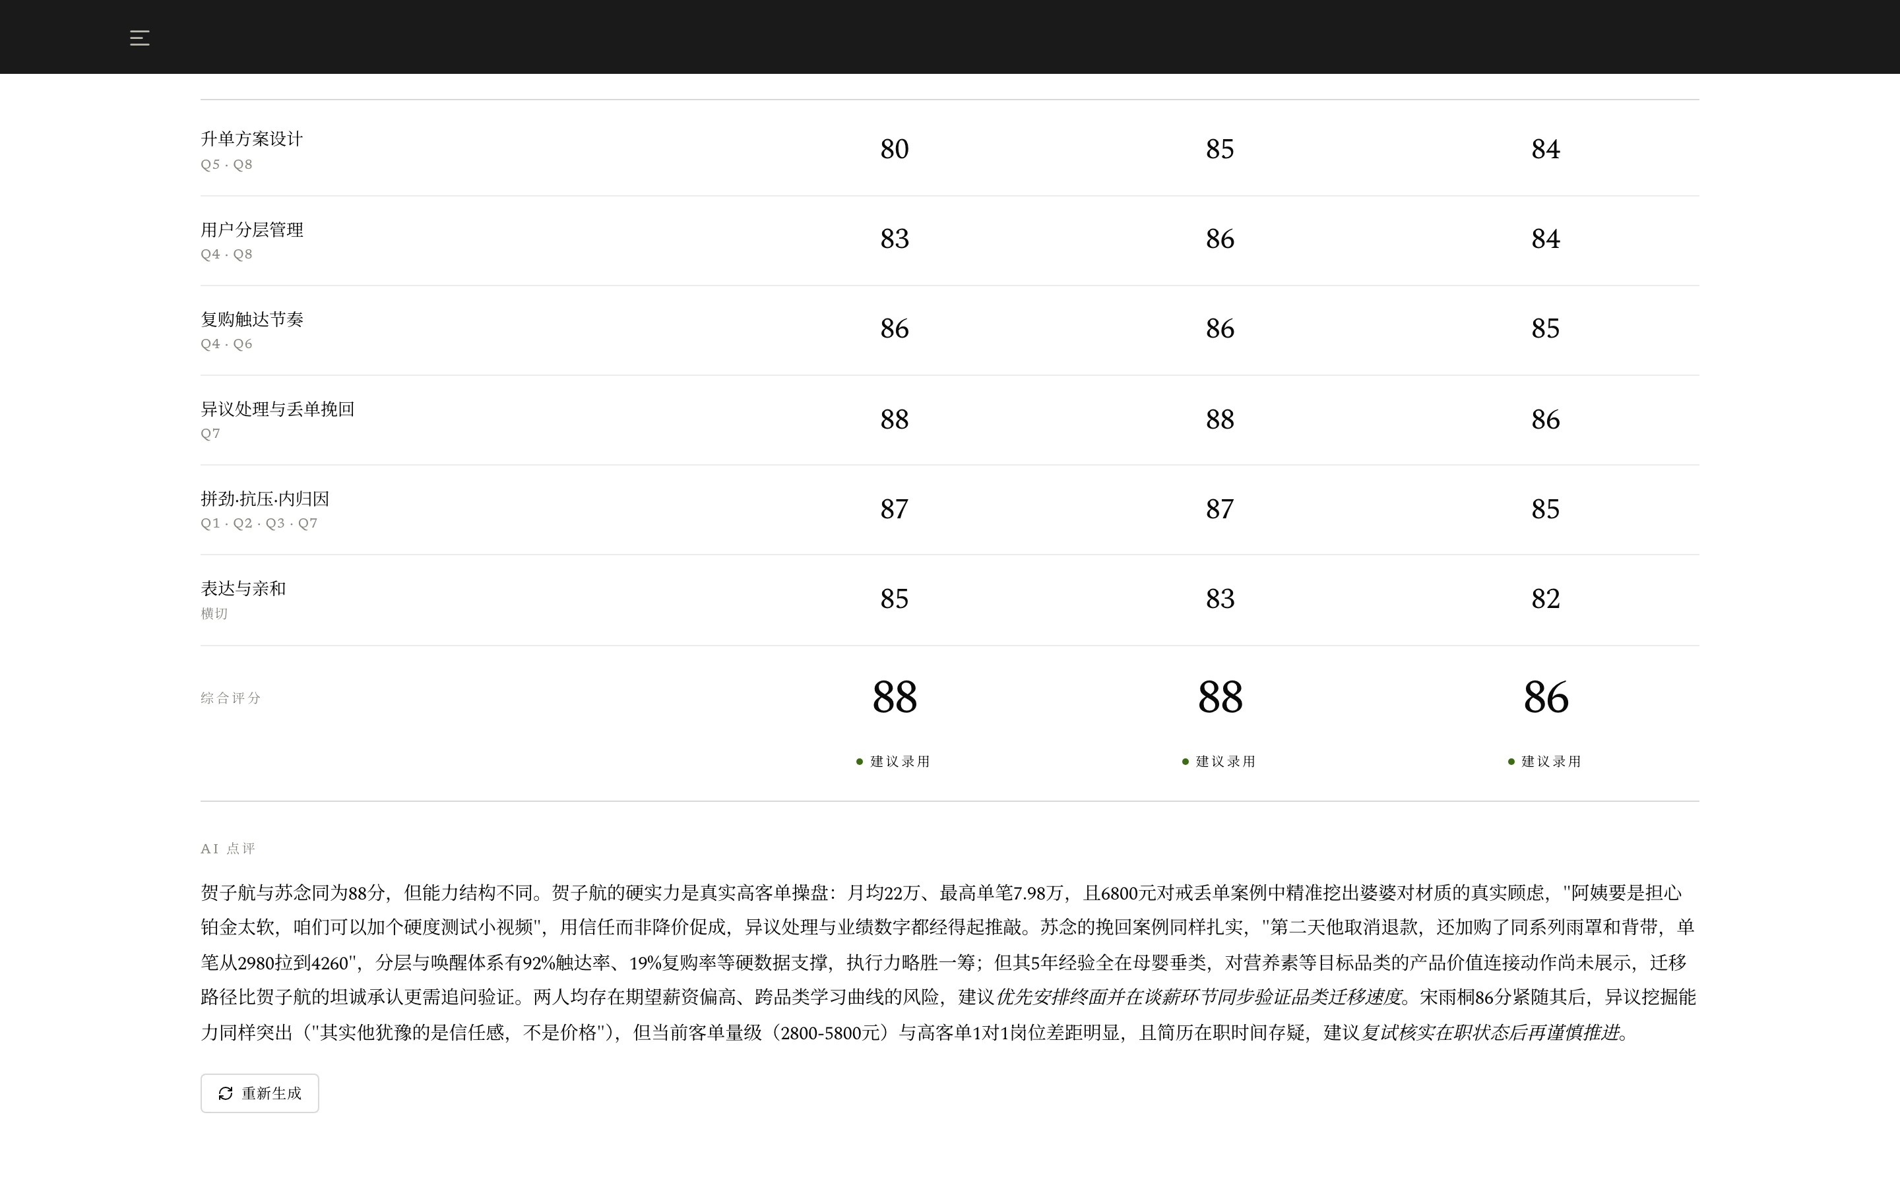Click score 82 in 表达与亲和 row
This screenshot has width=1900, height=1187.
point(1545,599)
